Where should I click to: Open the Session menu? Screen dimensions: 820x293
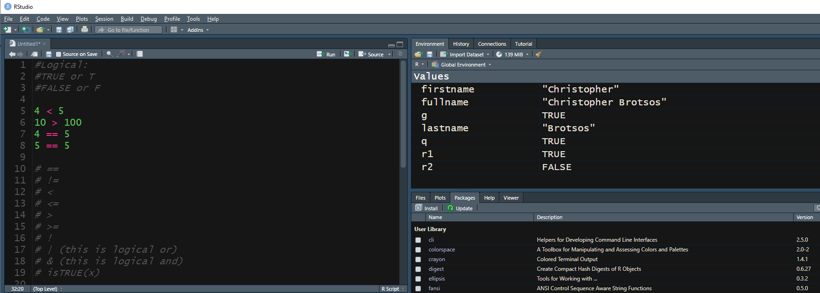coord(104,19)
